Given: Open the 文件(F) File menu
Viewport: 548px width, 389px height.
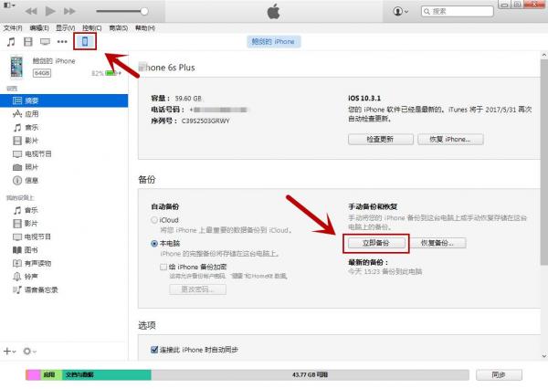Looking at the screenshot, I should [12, 27].
